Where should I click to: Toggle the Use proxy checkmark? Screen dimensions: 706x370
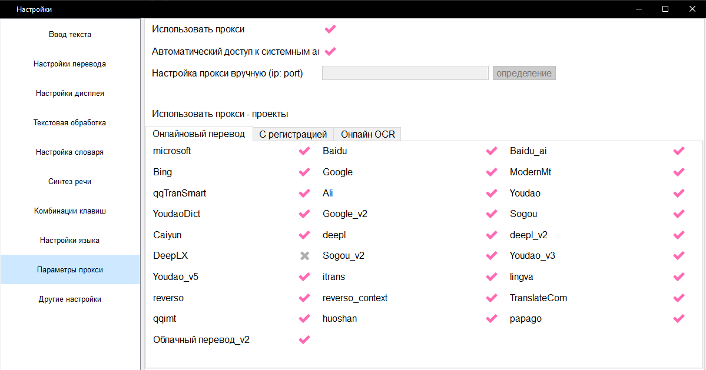click(x=330, y=29)
